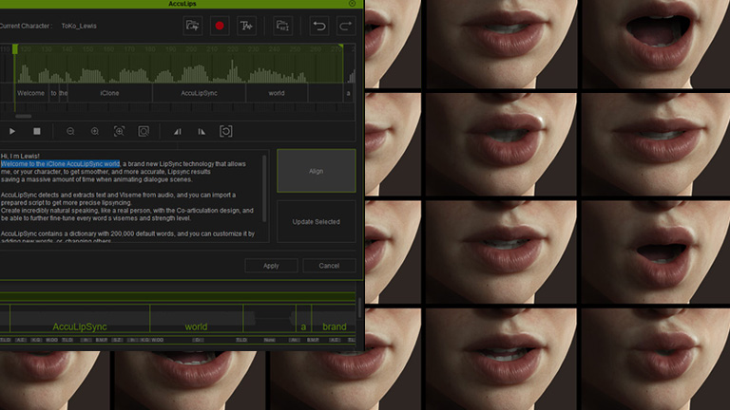Viewport: 730px width, 410px height.
Task: Zoom in the waveform timeline
Action: click(95, 131)
